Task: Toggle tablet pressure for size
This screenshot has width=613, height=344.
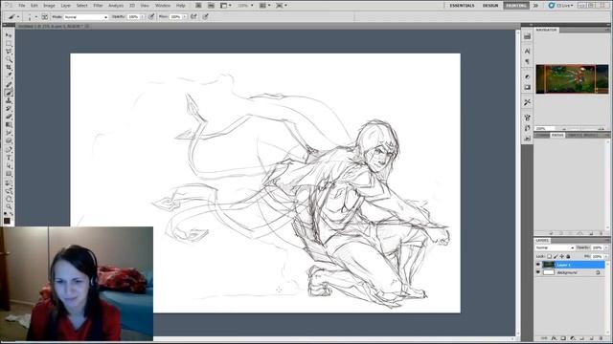Action: pos(205,17)
